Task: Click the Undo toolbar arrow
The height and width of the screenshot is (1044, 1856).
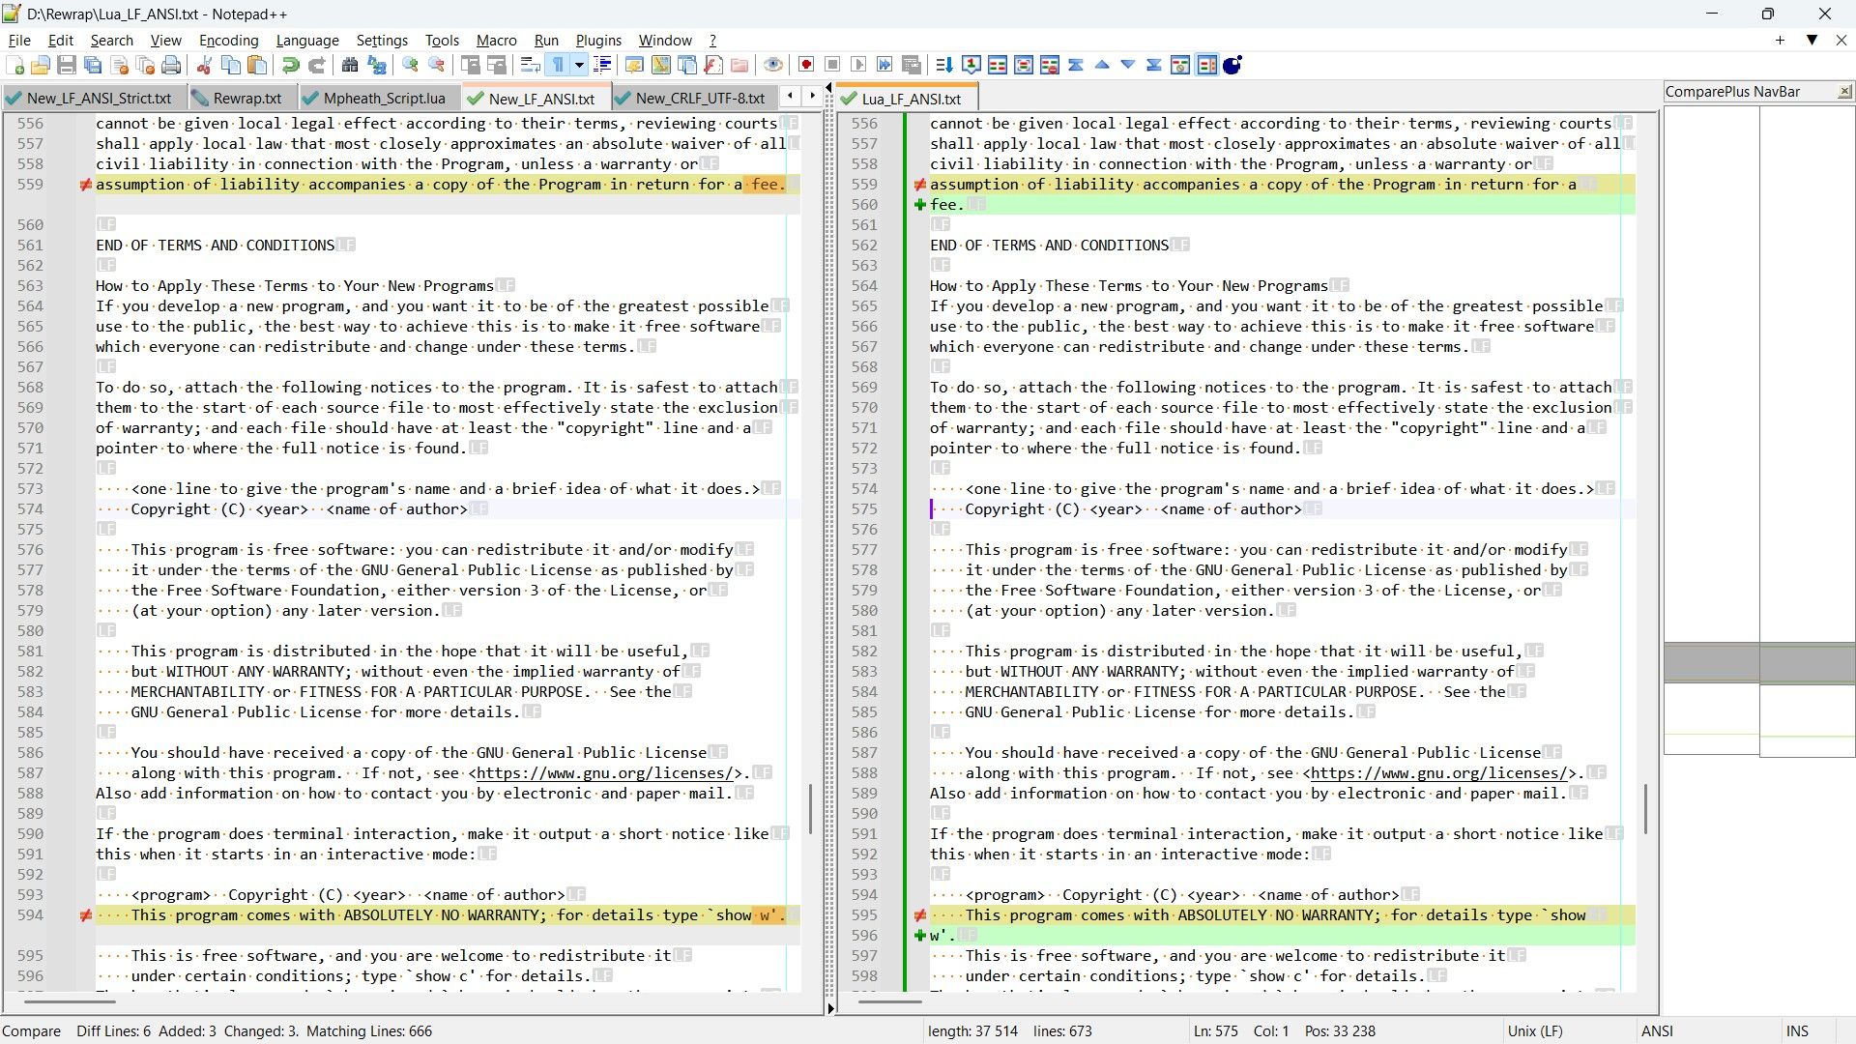Action: click(290, 65)
